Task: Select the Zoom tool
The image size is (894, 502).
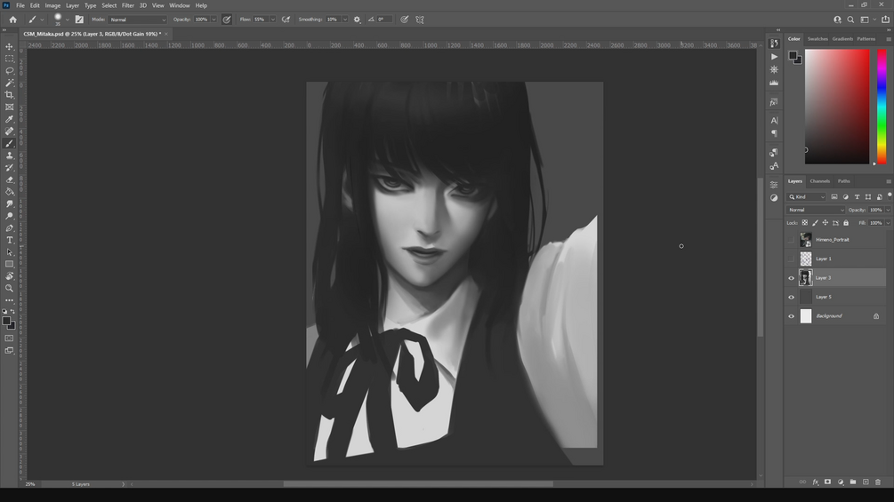Action: [x=9, y=289]
